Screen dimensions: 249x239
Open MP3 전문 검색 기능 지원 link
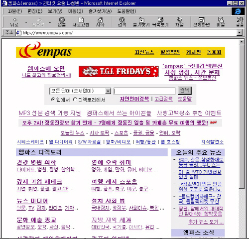pyautogui.click(x=50, y=113)
